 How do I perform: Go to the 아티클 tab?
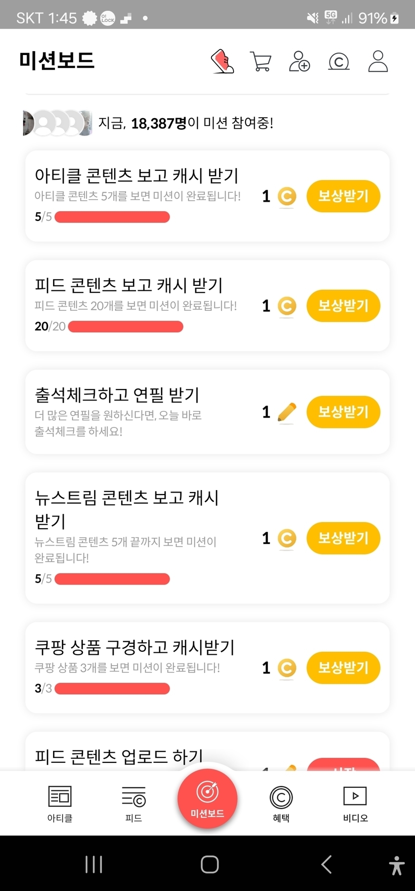point(60,803)
